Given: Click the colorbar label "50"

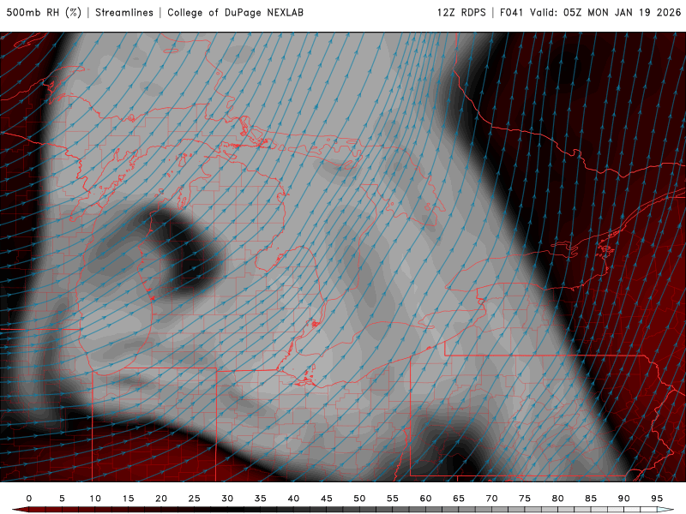Looking at the screenshot, I should pyautogui.click(x=359, y=499).
